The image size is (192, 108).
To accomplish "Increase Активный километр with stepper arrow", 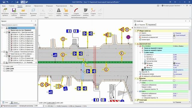I will [43, 105].
